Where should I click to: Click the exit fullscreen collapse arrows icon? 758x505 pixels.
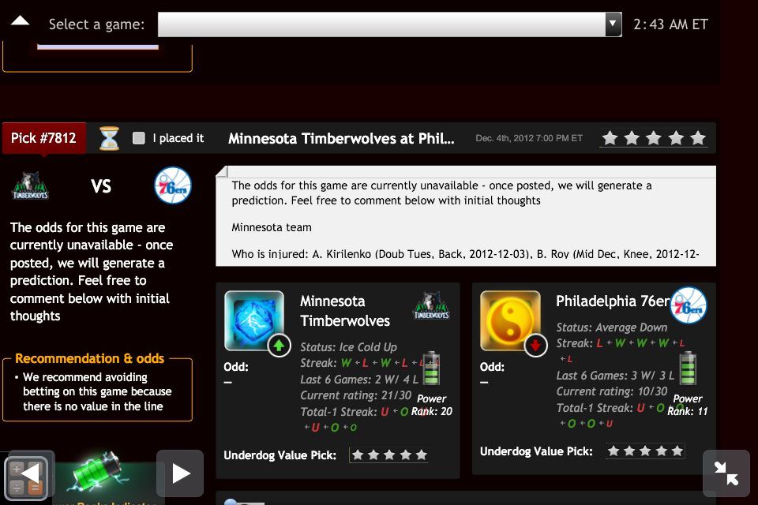coord(726,473)
